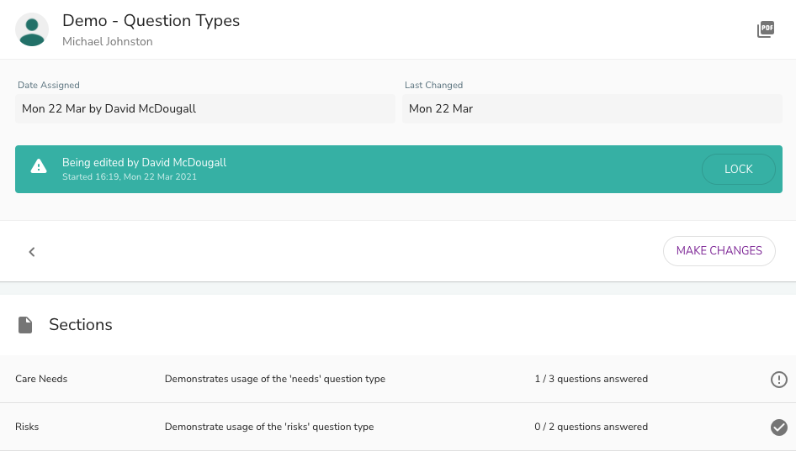Click the Sections document icon

[25, 325]
